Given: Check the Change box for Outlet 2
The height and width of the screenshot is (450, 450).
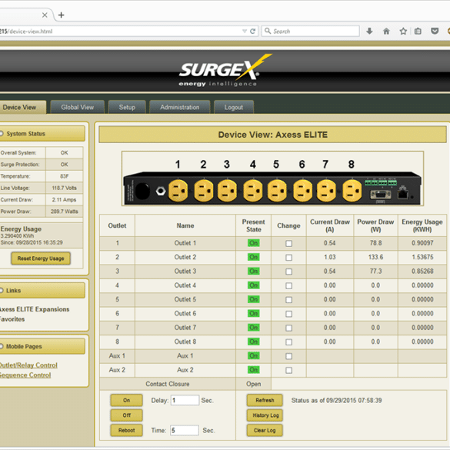Looking at the screenshot, I should [x=288, y=258].
